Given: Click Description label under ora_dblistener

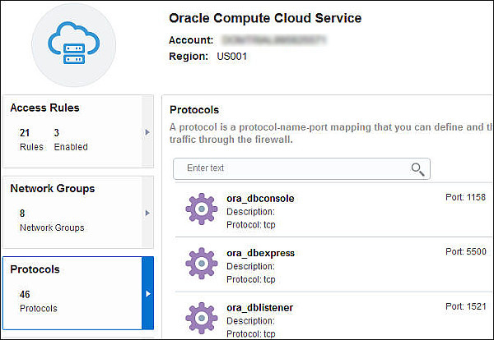Looking at the screenshot, I should [x=250, y=321].
